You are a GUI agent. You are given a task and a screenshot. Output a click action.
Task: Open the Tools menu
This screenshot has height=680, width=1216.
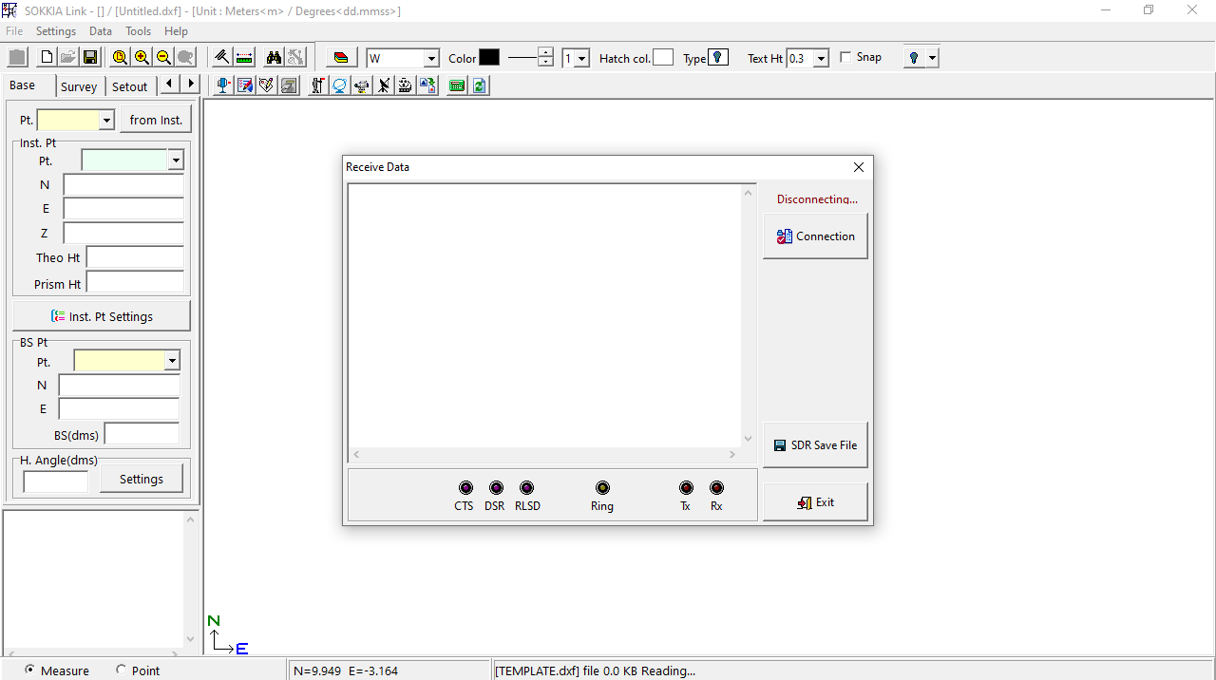tap(139, 31)
